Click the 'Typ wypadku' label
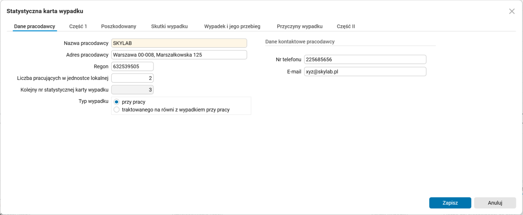This screenshot has width=523, height=215. tap(93, 101)
